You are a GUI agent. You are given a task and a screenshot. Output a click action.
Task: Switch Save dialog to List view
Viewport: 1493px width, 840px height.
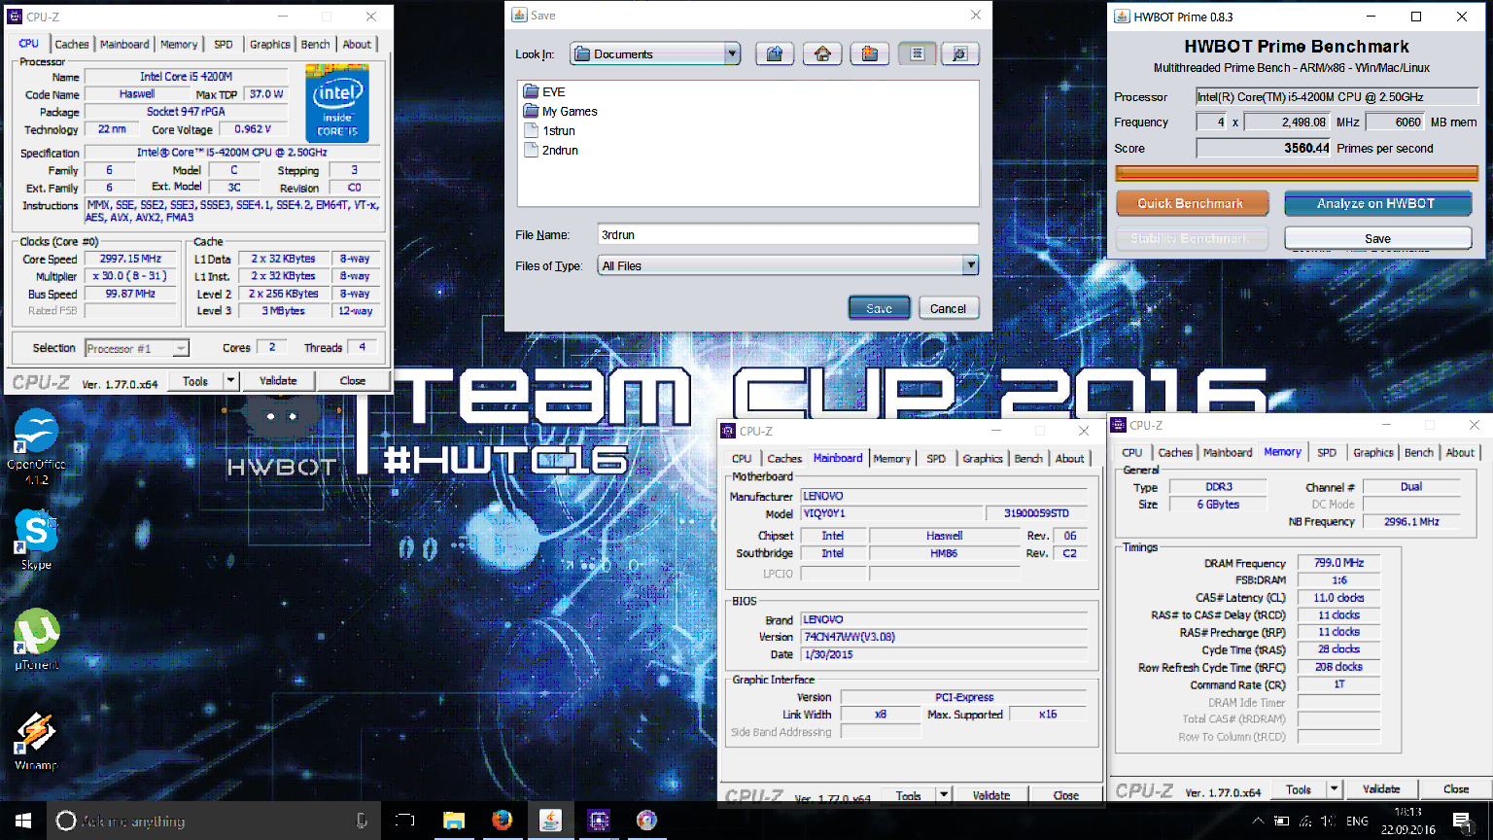(x=917, y=54)
